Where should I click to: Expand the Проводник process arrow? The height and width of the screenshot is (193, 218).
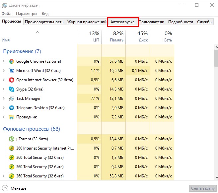click(x=4, y=117)
